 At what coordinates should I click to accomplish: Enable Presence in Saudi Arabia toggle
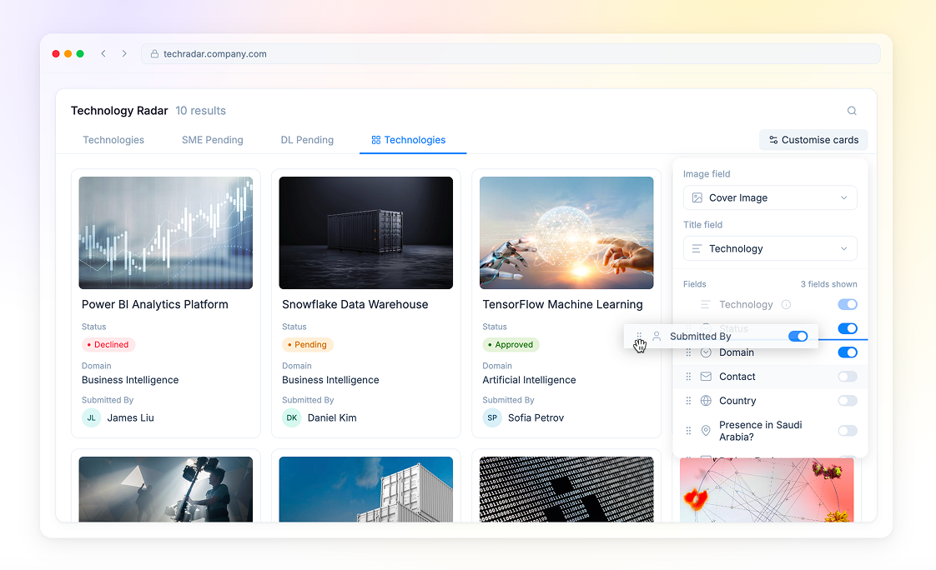848,431
